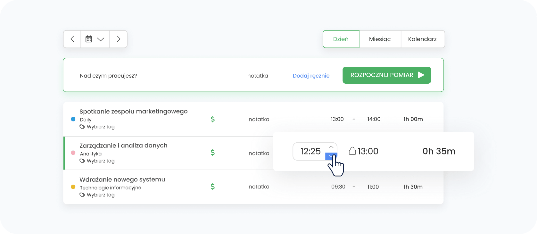Decrease start time with the blue down arrow
Viewport: 537px width, 234px height.
(331, 156)
